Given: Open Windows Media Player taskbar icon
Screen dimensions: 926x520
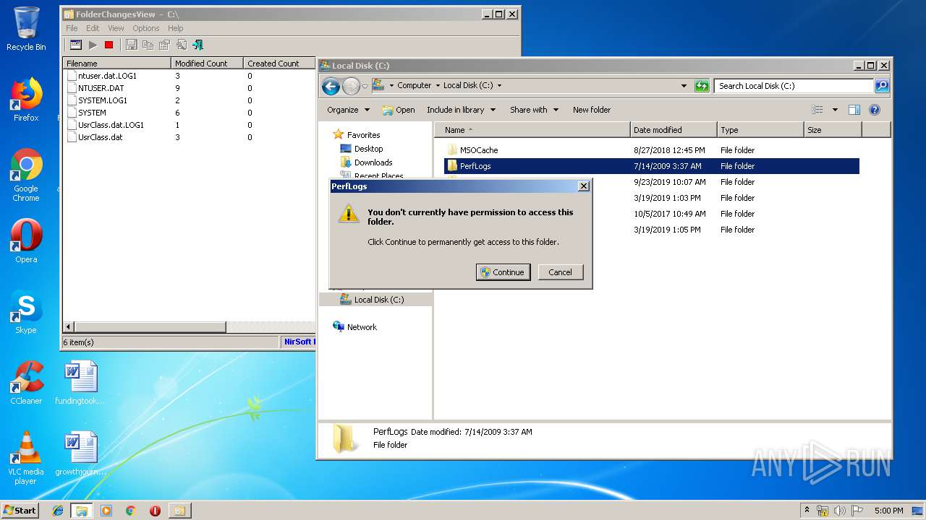Looking at the screenshot, I should point(106,511).
